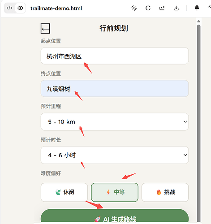Click the share icon in toolbar
Image resolution: width=211 pixels, height=224 pixels.
pyautogui.click(x=162, y=8)
